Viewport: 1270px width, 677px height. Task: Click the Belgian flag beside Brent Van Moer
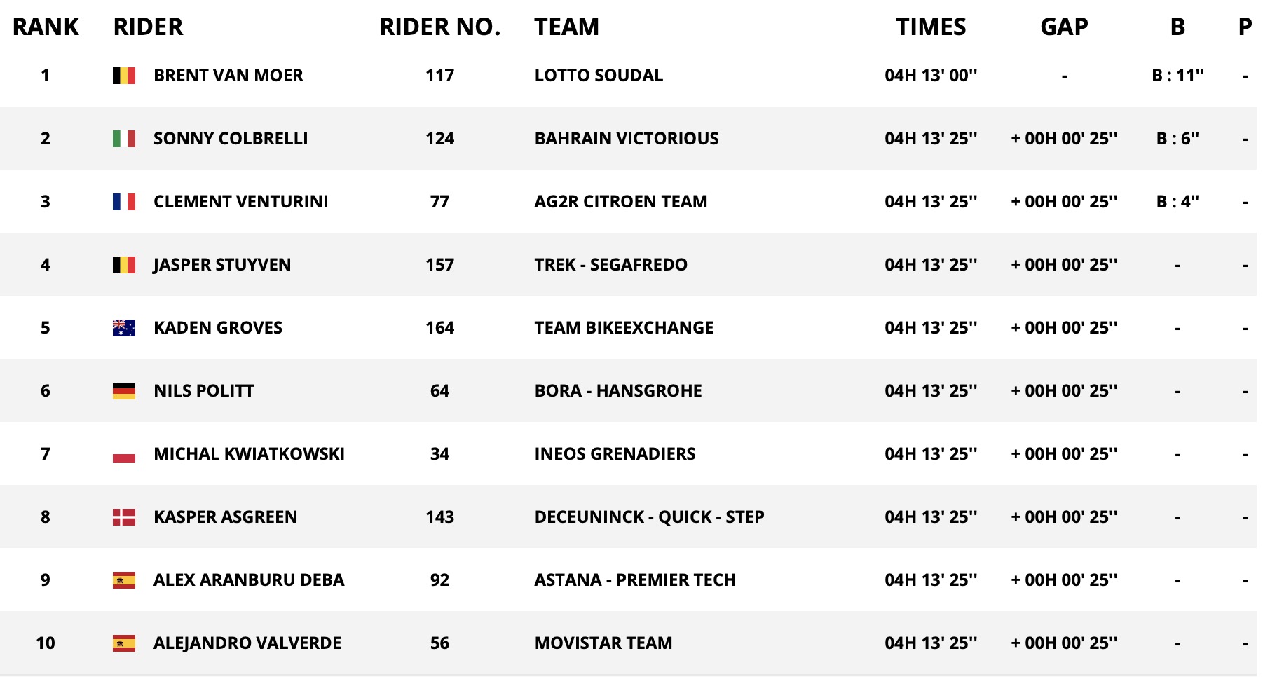pos(124,76)
